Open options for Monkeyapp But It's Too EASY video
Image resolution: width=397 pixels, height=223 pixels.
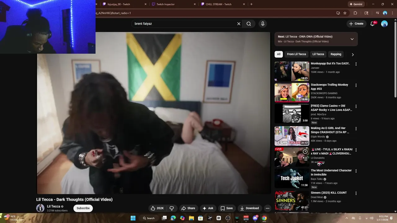coord(356,64)
